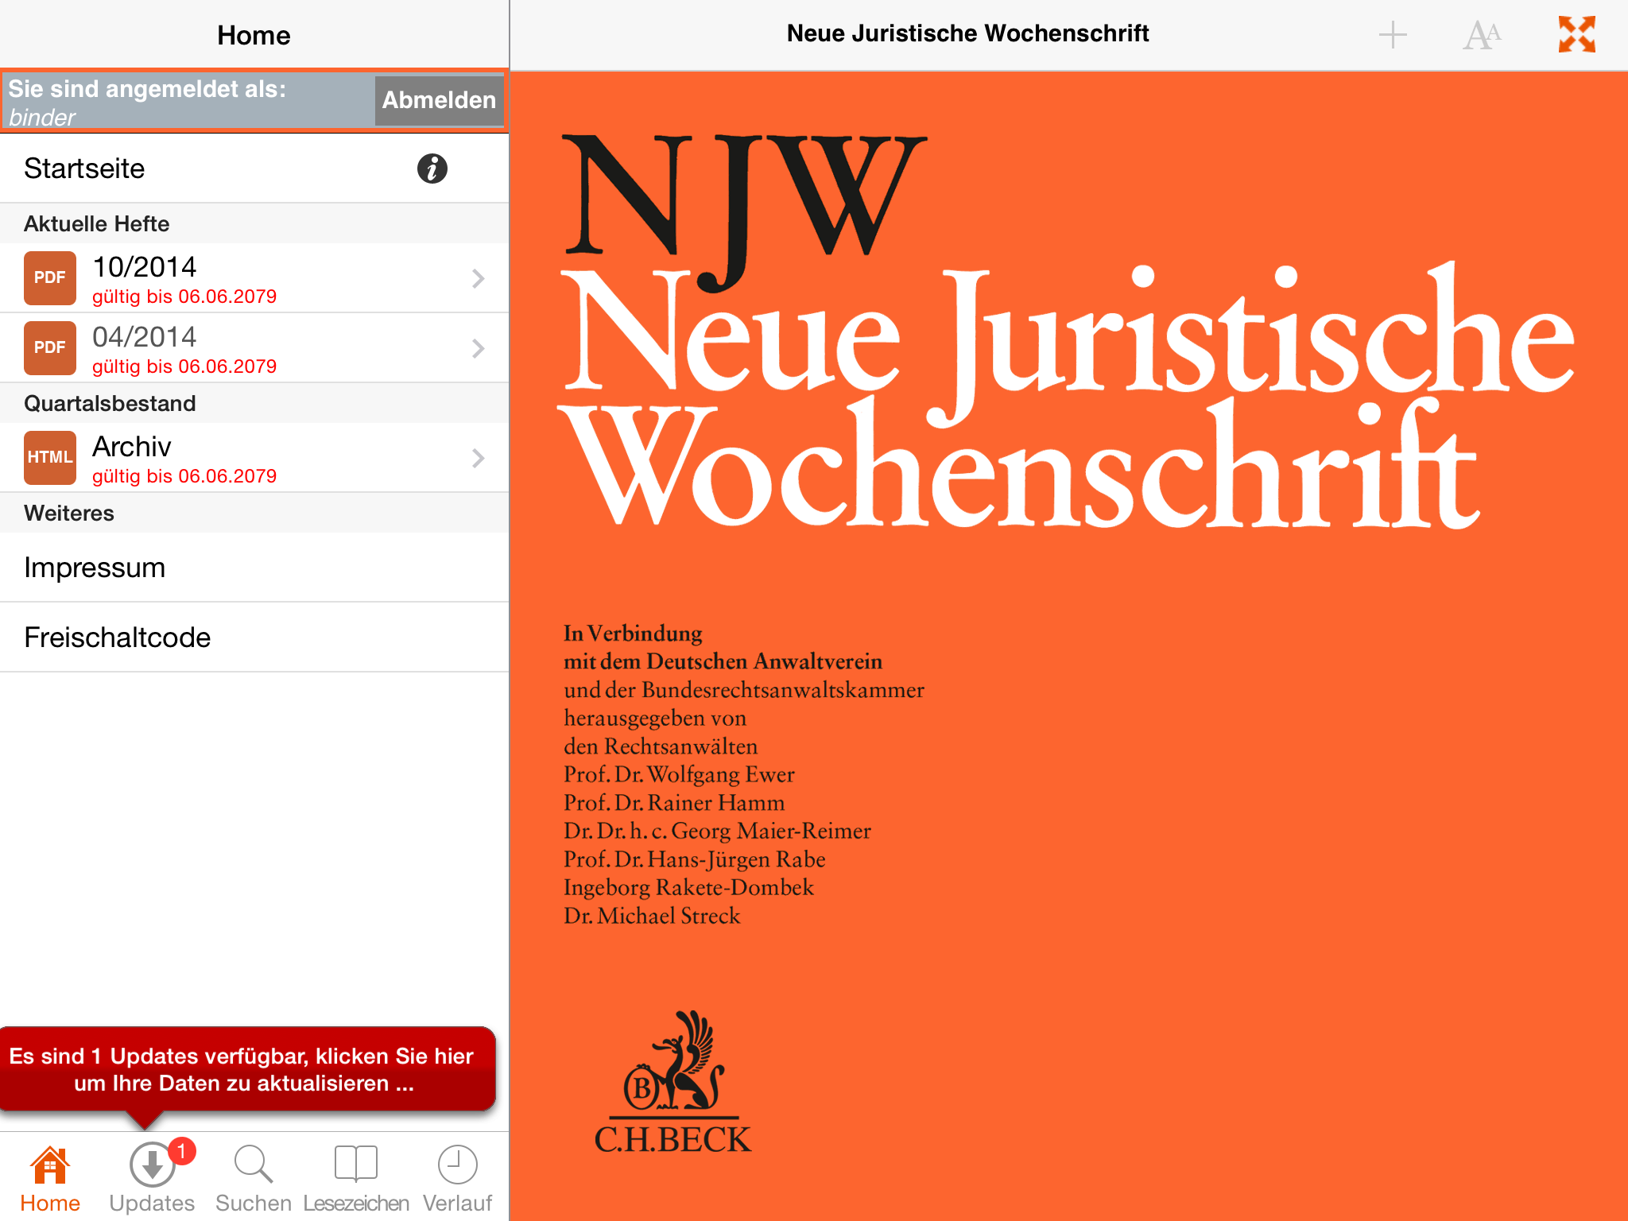This screenshot has width=1628, height=1221.
Task: Click the HTML icon for Archiv
Action: click(50, 458)
